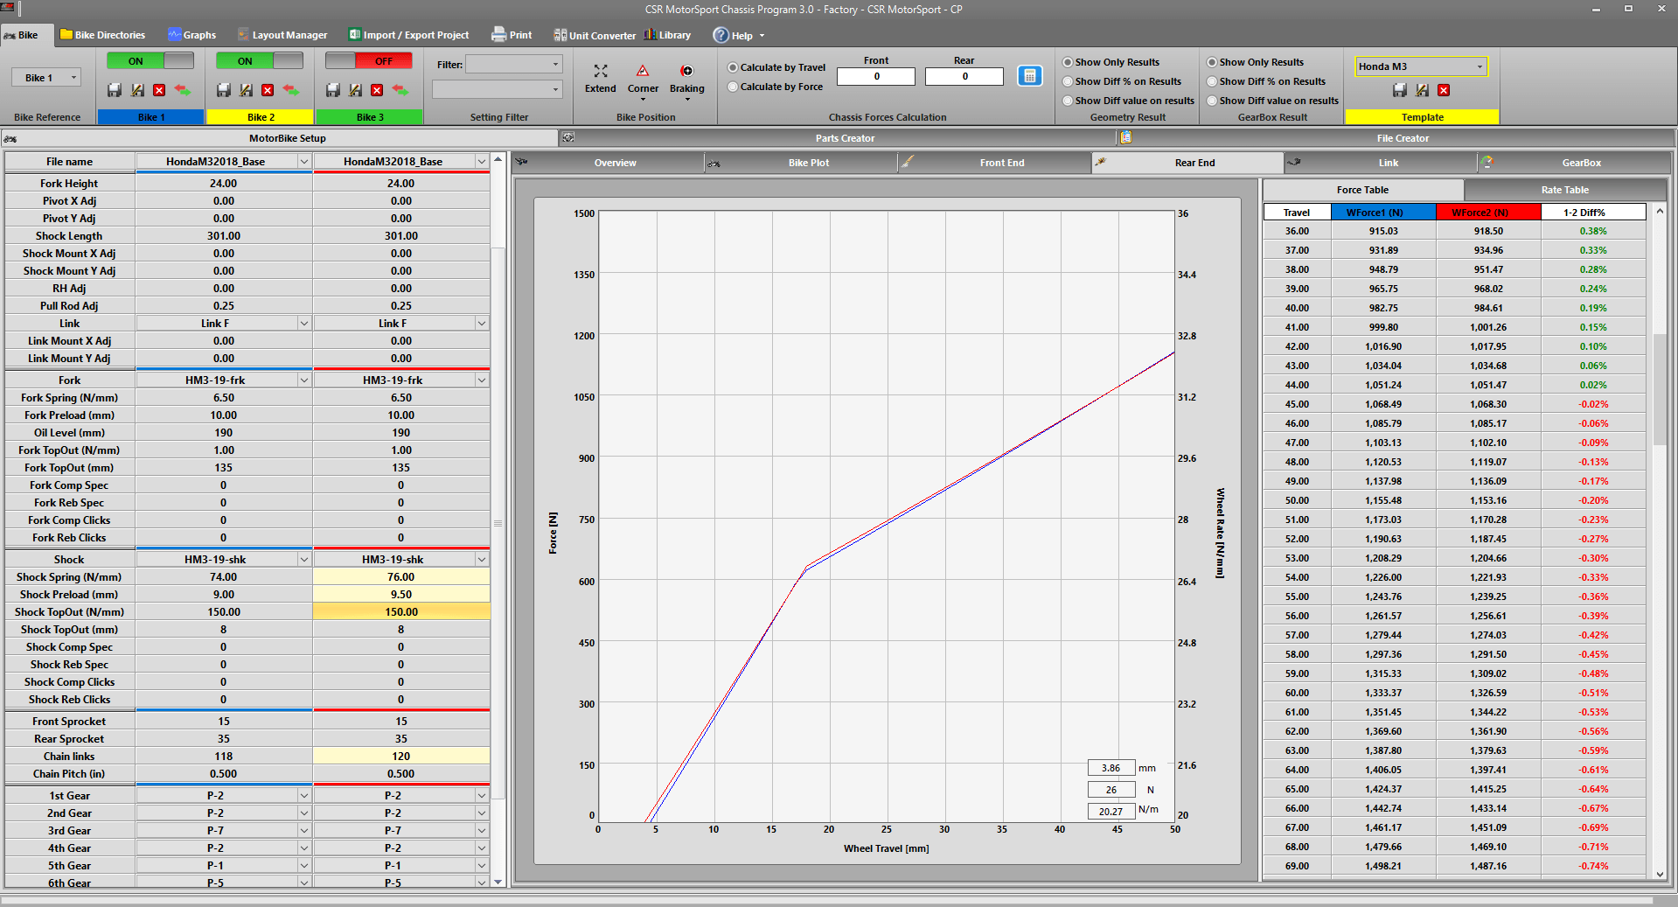Open the Unit Converter

[x=595, y=36]
